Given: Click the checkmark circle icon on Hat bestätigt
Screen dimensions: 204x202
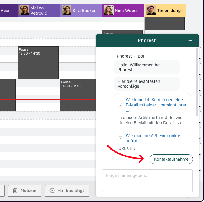Looking at the screenshot, I should (52, 191).
